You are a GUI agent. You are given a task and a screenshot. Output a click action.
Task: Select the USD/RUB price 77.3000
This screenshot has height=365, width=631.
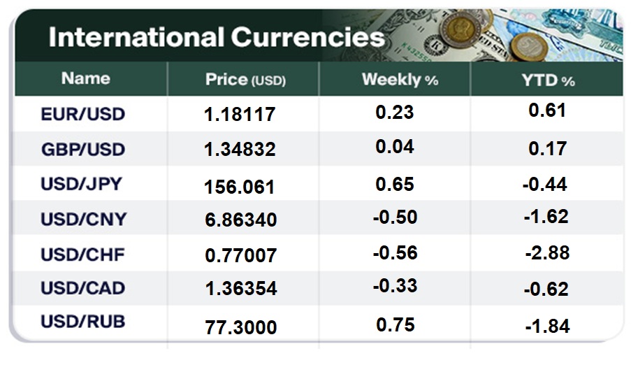point(240,327)
